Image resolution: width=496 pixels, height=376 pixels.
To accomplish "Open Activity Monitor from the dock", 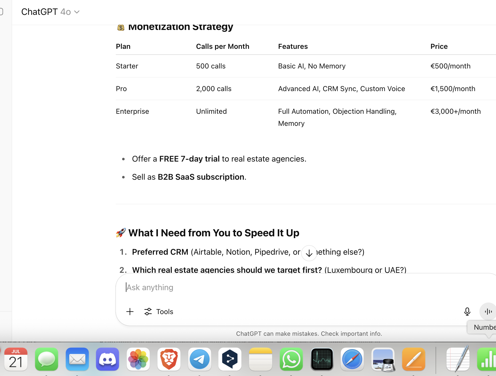I will click(322, 359).
